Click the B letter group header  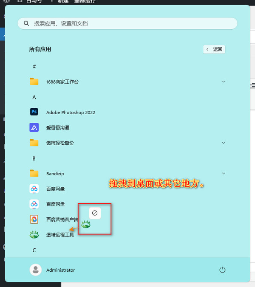(x=34, y=158)
